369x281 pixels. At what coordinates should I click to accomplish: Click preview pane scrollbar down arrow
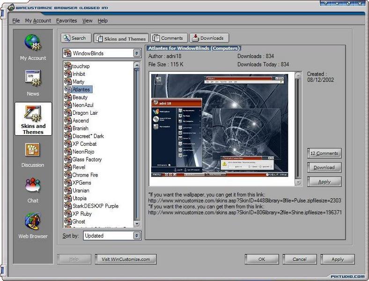[x=298, y=182]
